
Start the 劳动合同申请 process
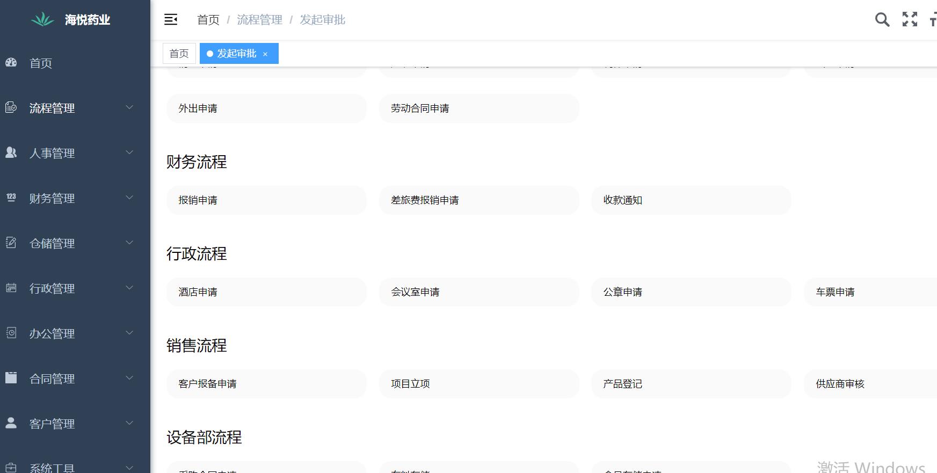479,108
